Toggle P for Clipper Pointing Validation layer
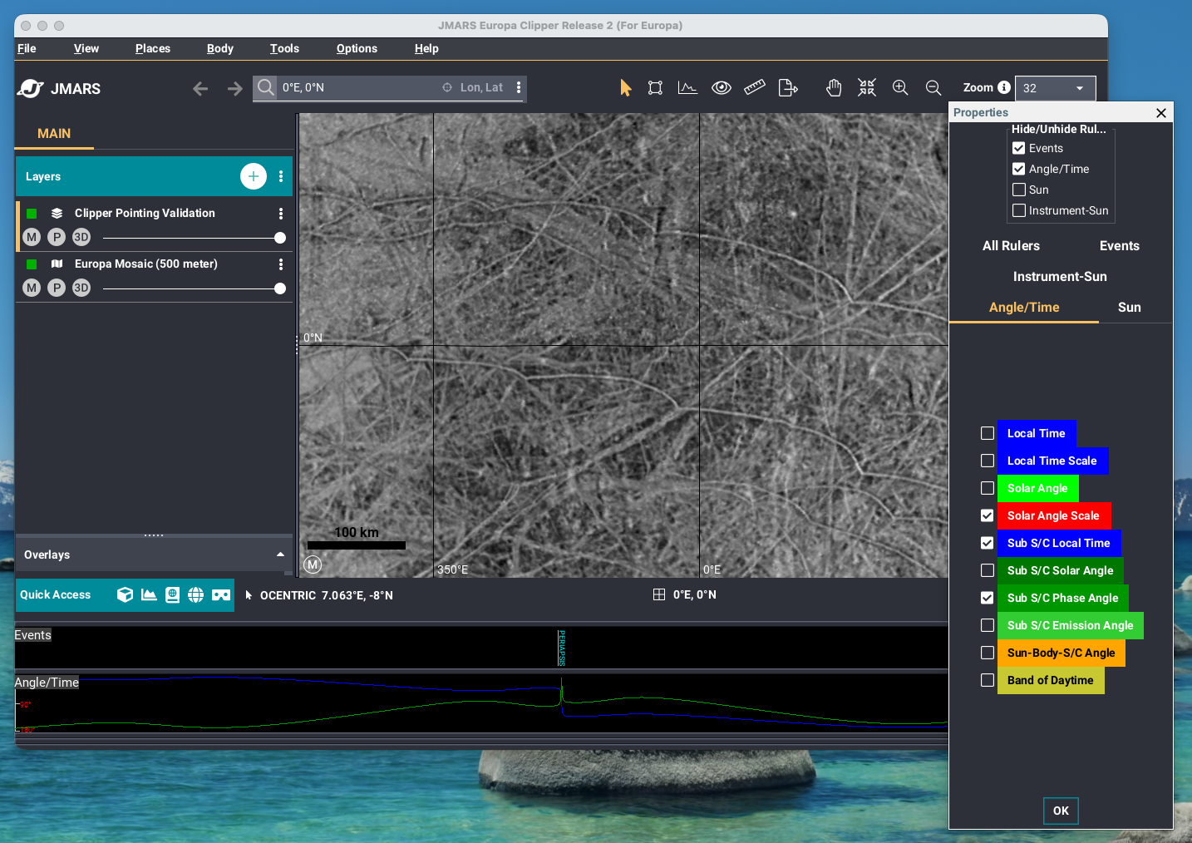Screen dimensions: 1192x843 57,237
